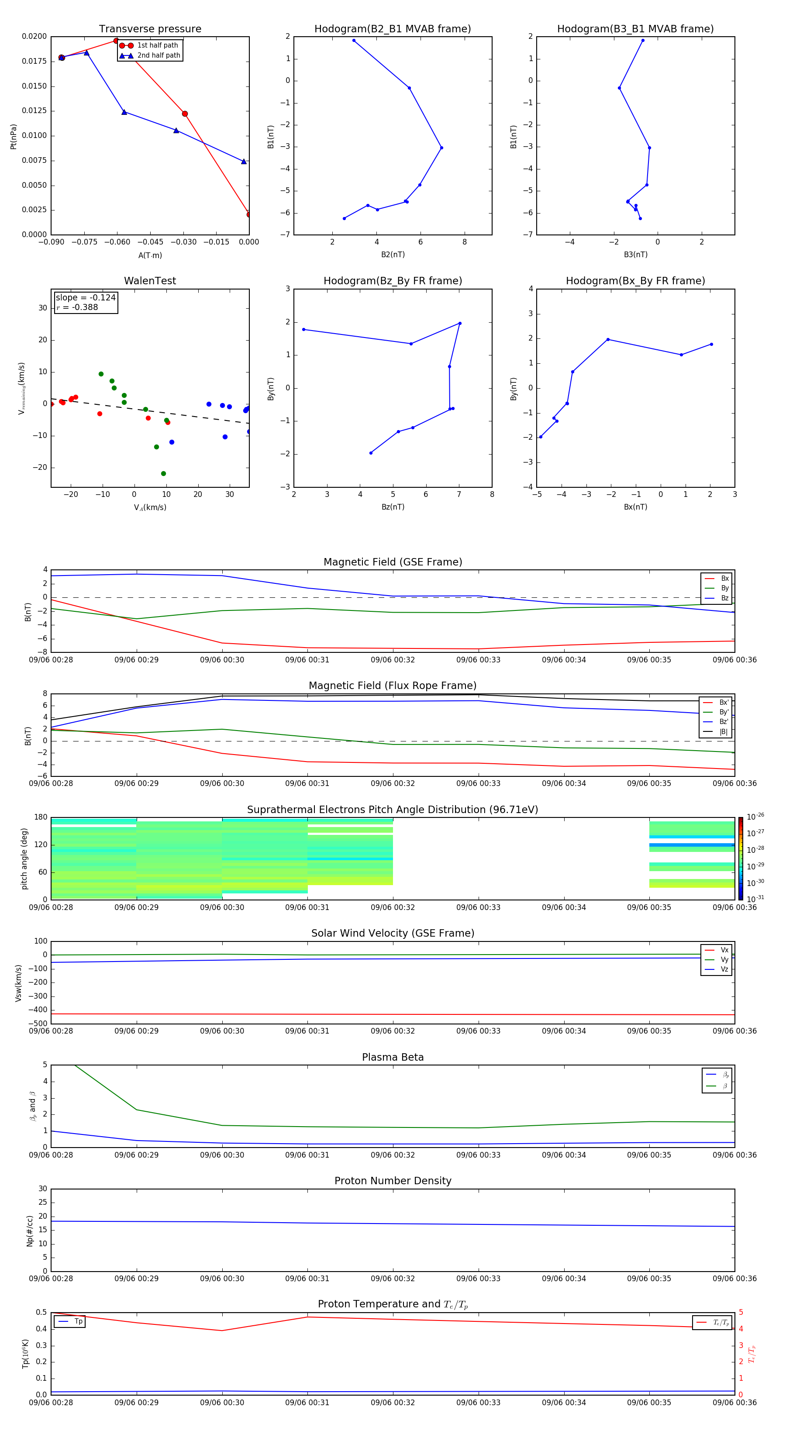Click the "Plasma Beta" panel title

(x=393, y=1058)
